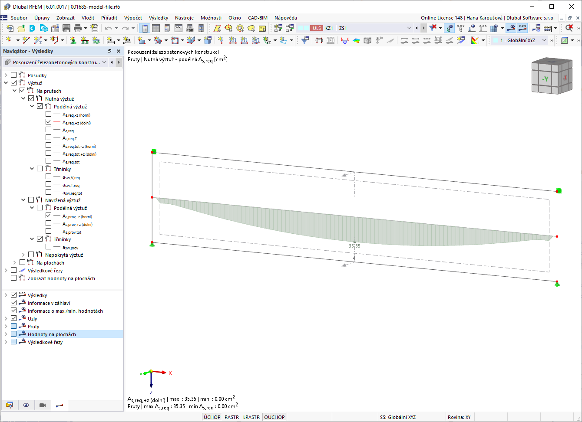The image size is (582, 422).
Task: Close the Navigator panel
Action: (x=118, y=51)
